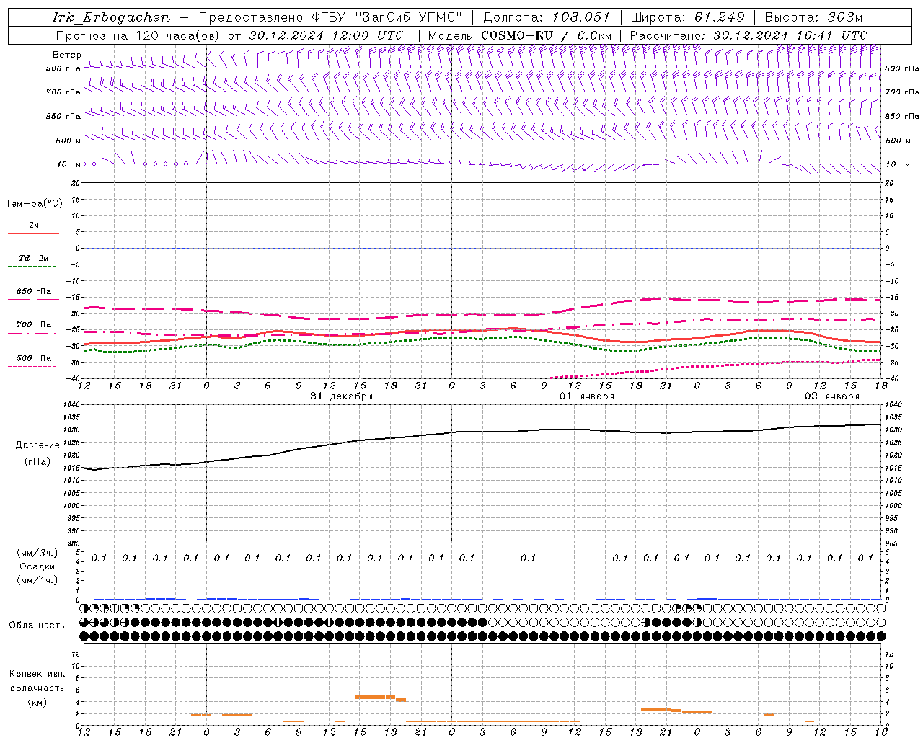Viewport: 923px width, 738px height.
Task: Click the 02 января date marker
Action: [832, 396]
